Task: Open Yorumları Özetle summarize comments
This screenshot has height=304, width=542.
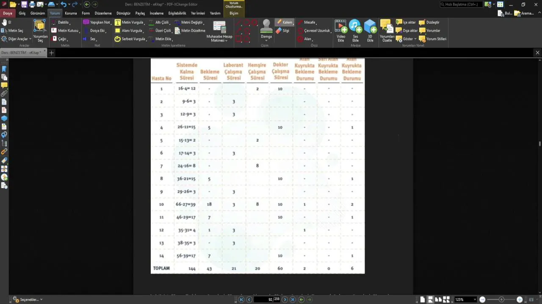Action: click(387, 31)
